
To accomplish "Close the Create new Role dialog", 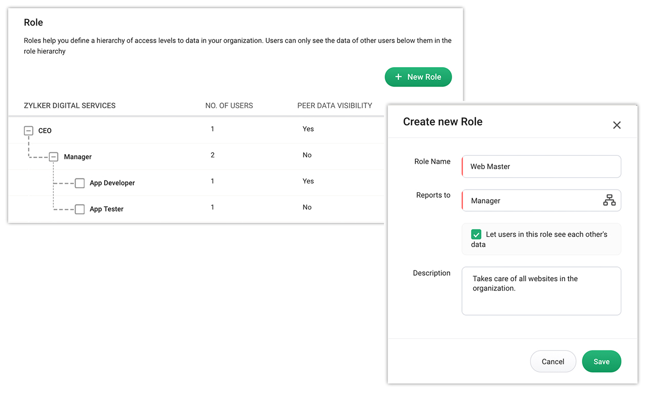I will coord(617,125).
